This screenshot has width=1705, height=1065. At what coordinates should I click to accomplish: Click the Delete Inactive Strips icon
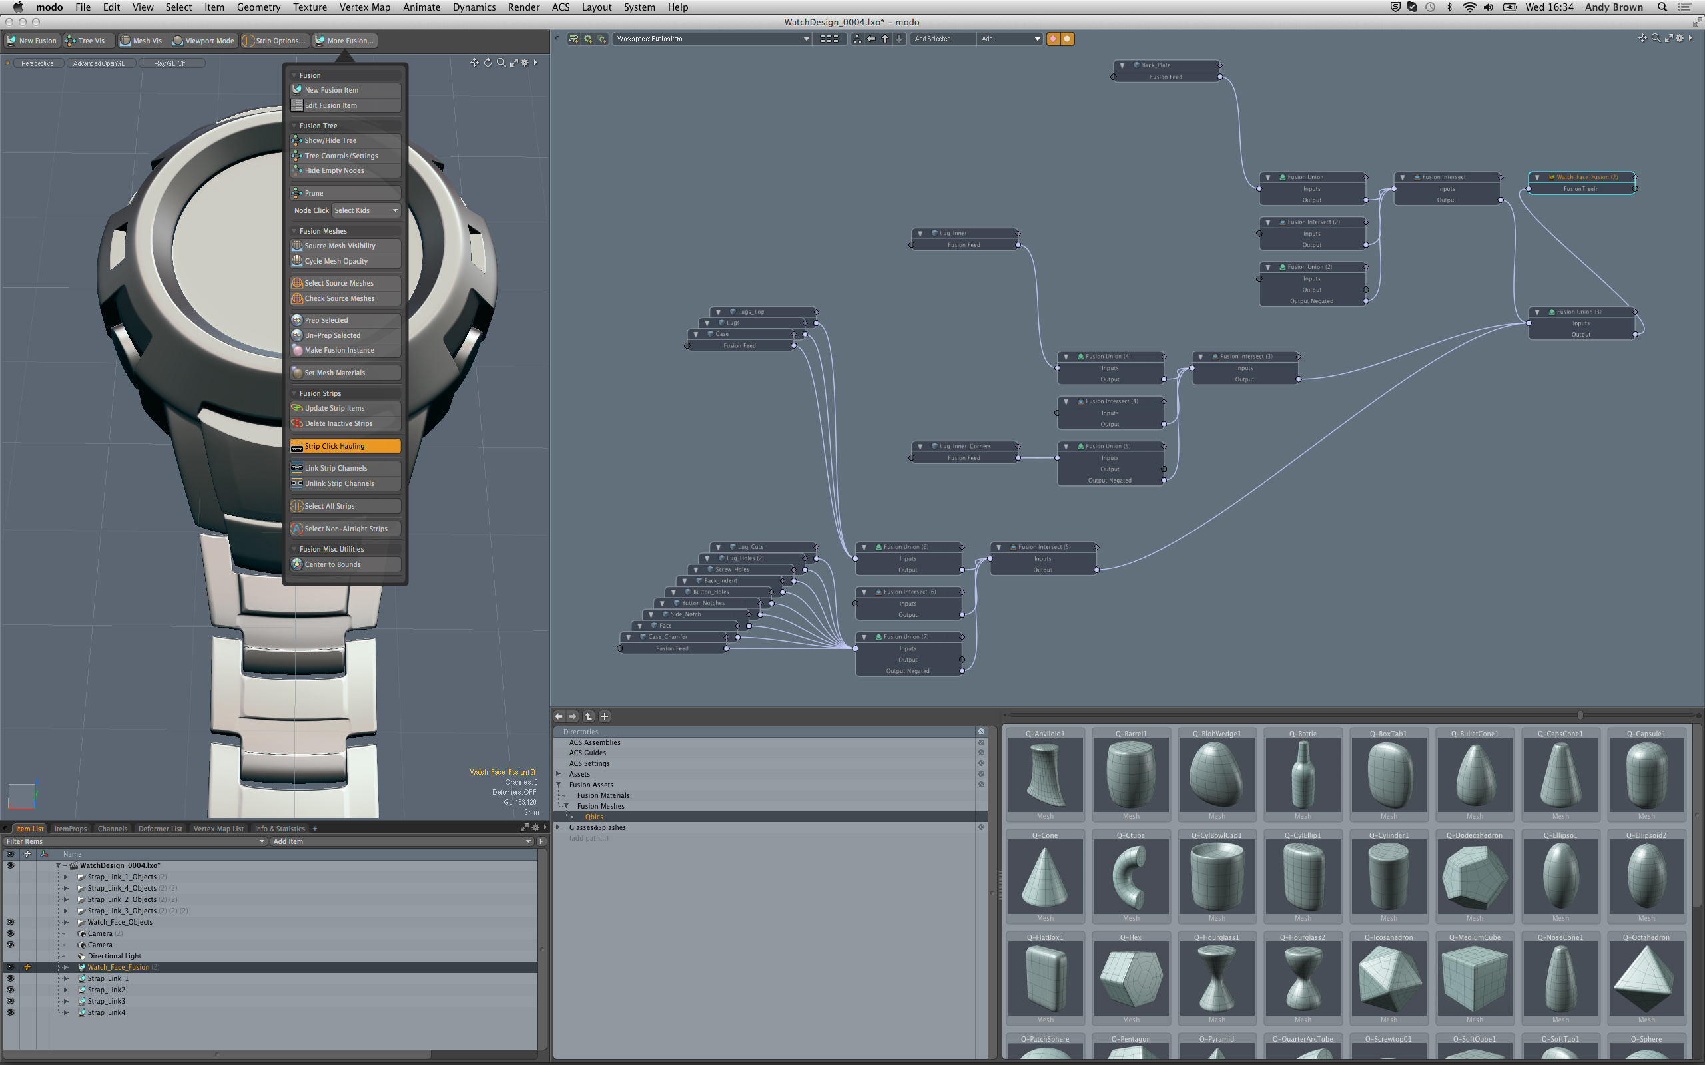(x=297, y=424)
